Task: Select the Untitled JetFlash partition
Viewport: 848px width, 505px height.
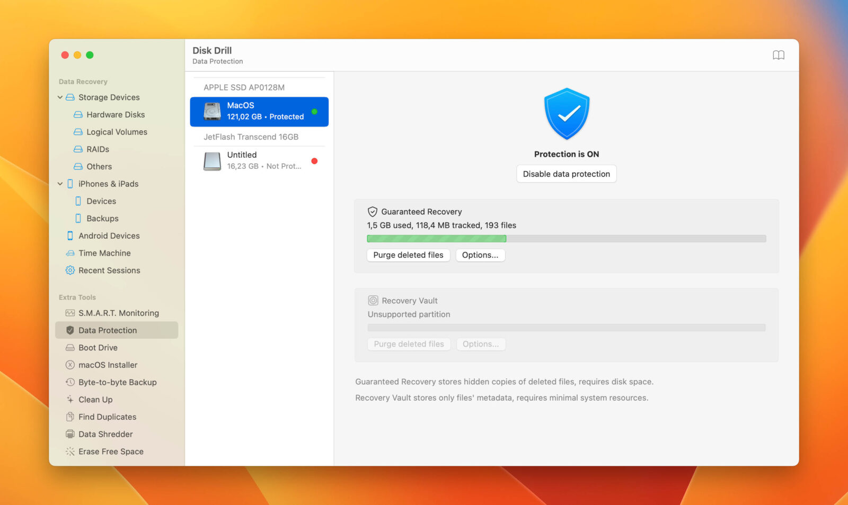Action: click(259, 160)
